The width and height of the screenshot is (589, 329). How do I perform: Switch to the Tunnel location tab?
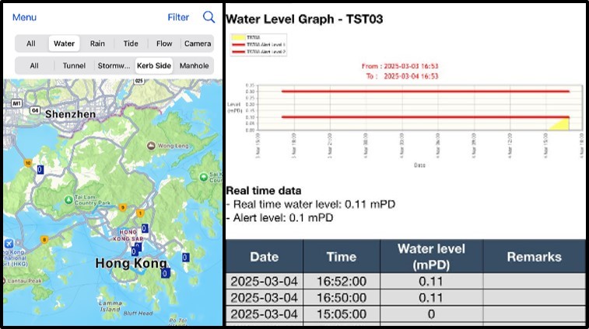(75, 66)
